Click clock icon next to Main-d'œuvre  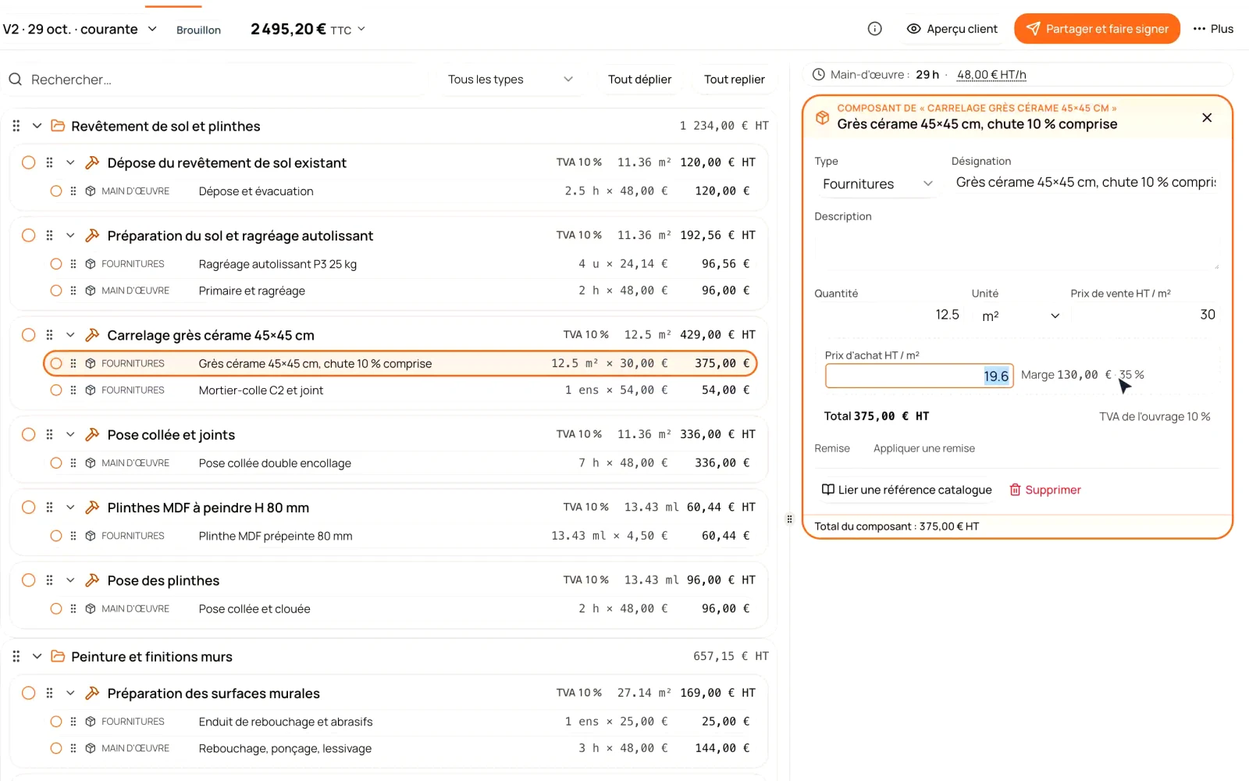coord(819,75)
